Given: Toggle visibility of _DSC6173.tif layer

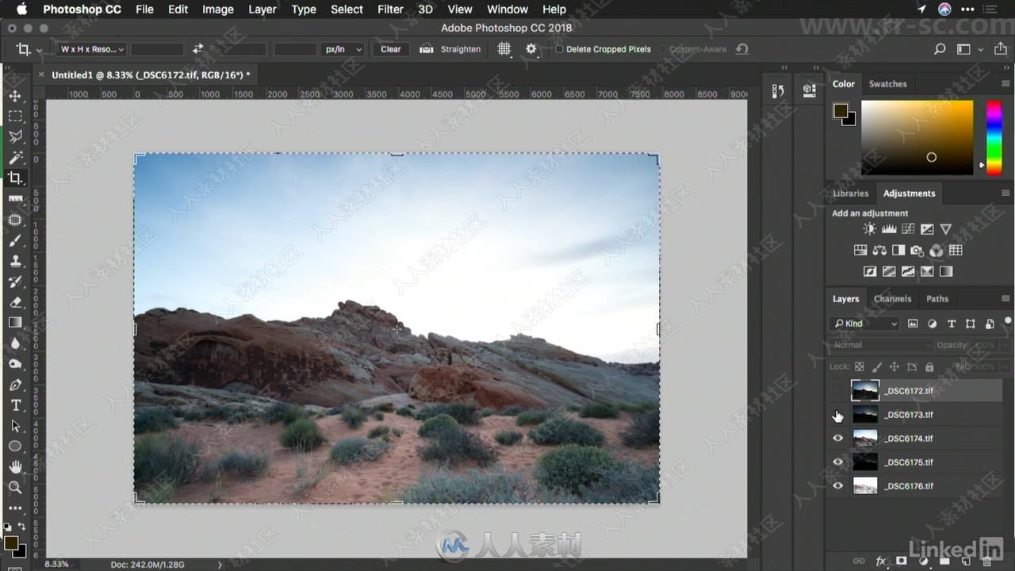Looking at the screenshot, I should pyautogui.click(x=838, y=415).
